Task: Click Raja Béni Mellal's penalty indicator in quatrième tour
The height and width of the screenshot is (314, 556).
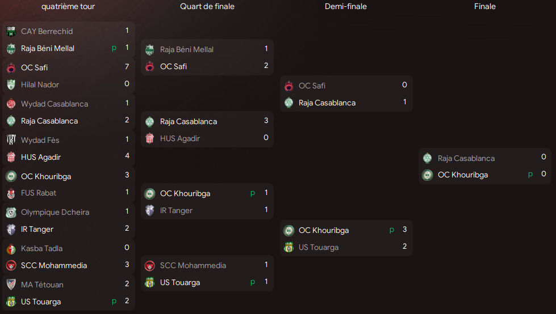Action: click(x=114, y=48)
